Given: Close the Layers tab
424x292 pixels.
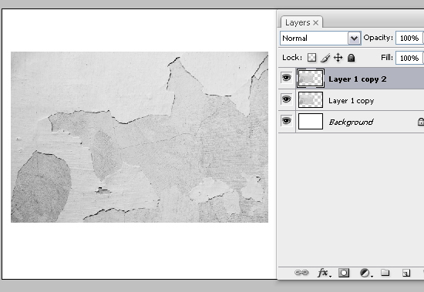Looking at the screenshot, I should 315,22.
